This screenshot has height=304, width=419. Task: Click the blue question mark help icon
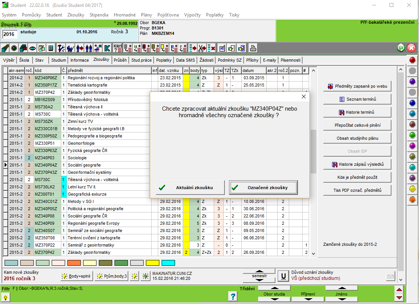pos(232,296)
